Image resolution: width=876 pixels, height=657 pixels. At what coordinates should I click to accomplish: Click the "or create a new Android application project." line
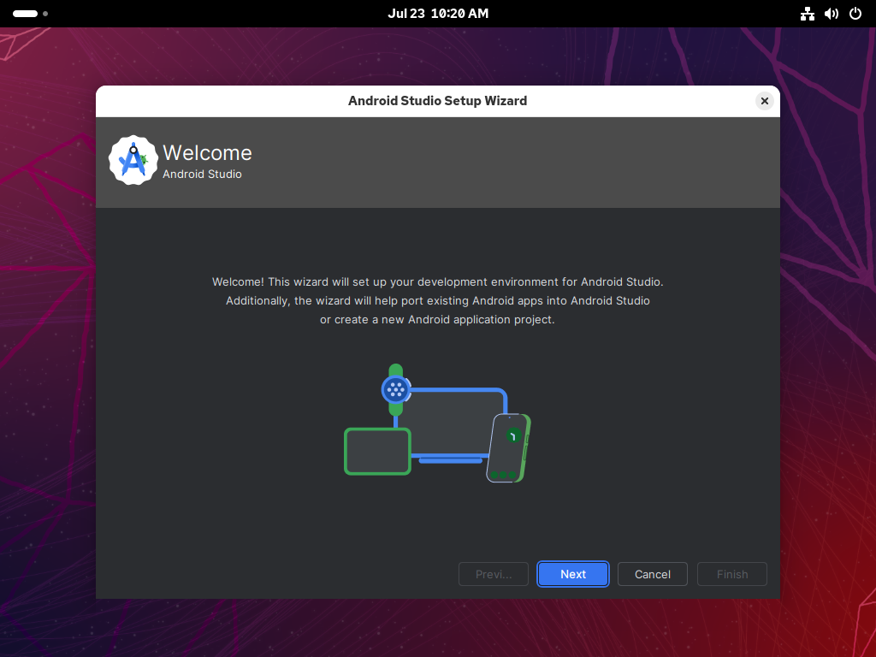pos(437,320)
